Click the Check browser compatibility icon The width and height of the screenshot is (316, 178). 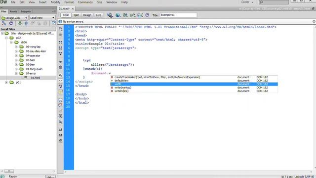tap(140, 15)
